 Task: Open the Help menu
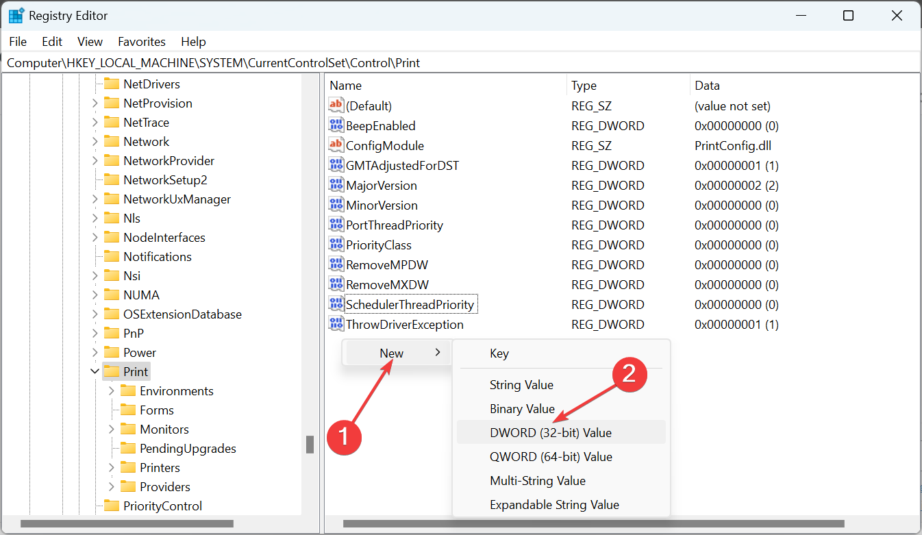[x=193, y=42]
